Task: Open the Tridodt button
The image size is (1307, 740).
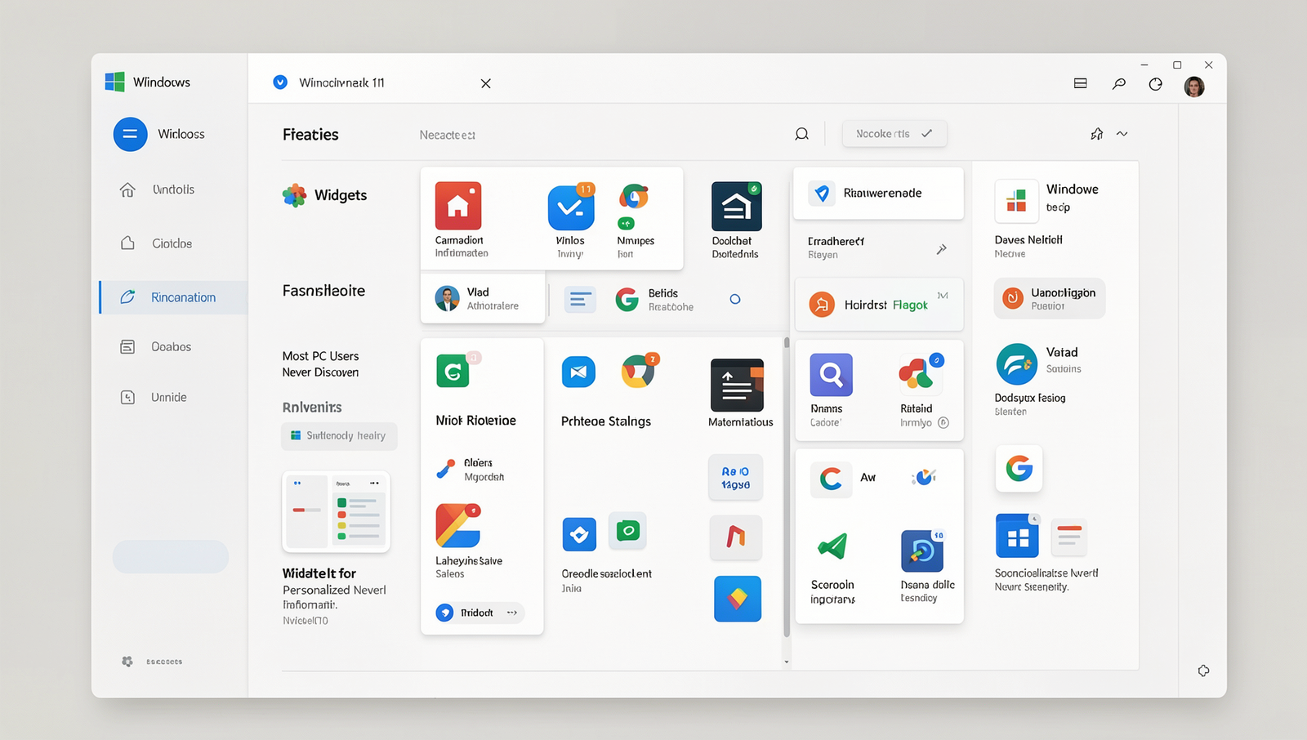Action: [480, 613]
